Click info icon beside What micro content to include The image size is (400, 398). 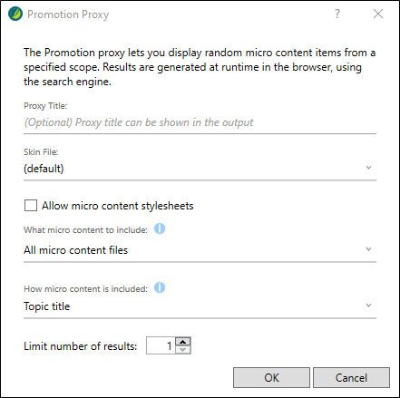(160, 228)
